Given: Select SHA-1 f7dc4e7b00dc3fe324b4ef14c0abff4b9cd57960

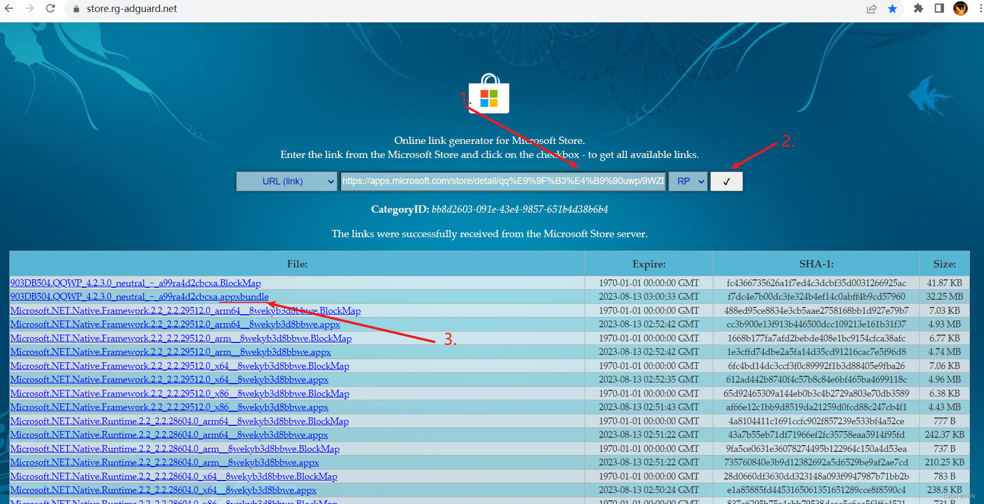Looking at the screenshot, I should [816, 297].
